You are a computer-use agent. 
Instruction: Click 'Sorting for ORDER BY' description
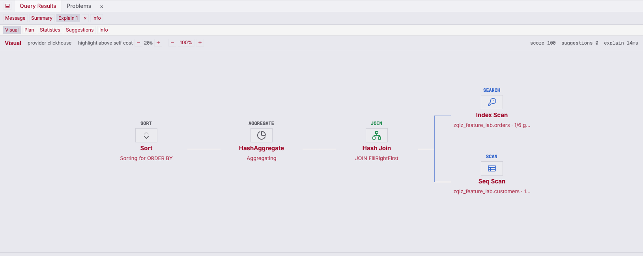coord(146,158)
